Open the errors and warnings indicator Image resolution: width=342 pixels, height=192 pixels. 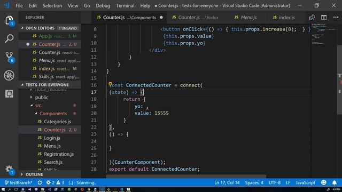(55, 182)
